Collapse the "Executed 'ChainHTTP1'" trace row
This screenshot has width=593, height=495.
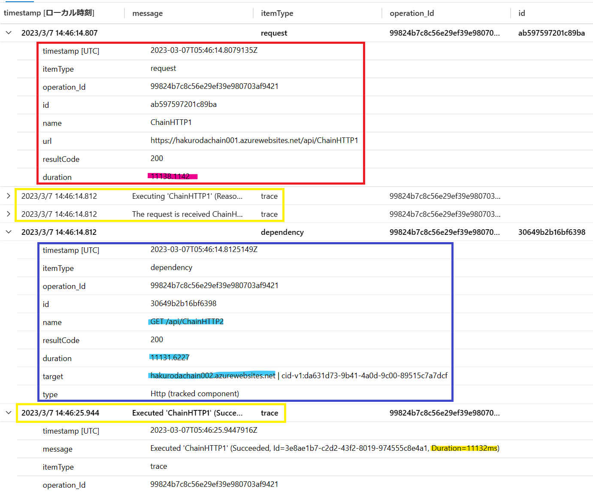click(9, 413)
